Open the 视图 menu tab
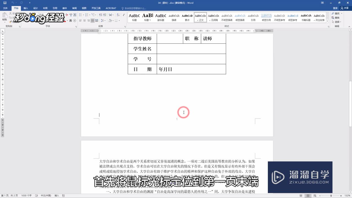Viewport: 352px width, 198px height. tap(84, 8)
